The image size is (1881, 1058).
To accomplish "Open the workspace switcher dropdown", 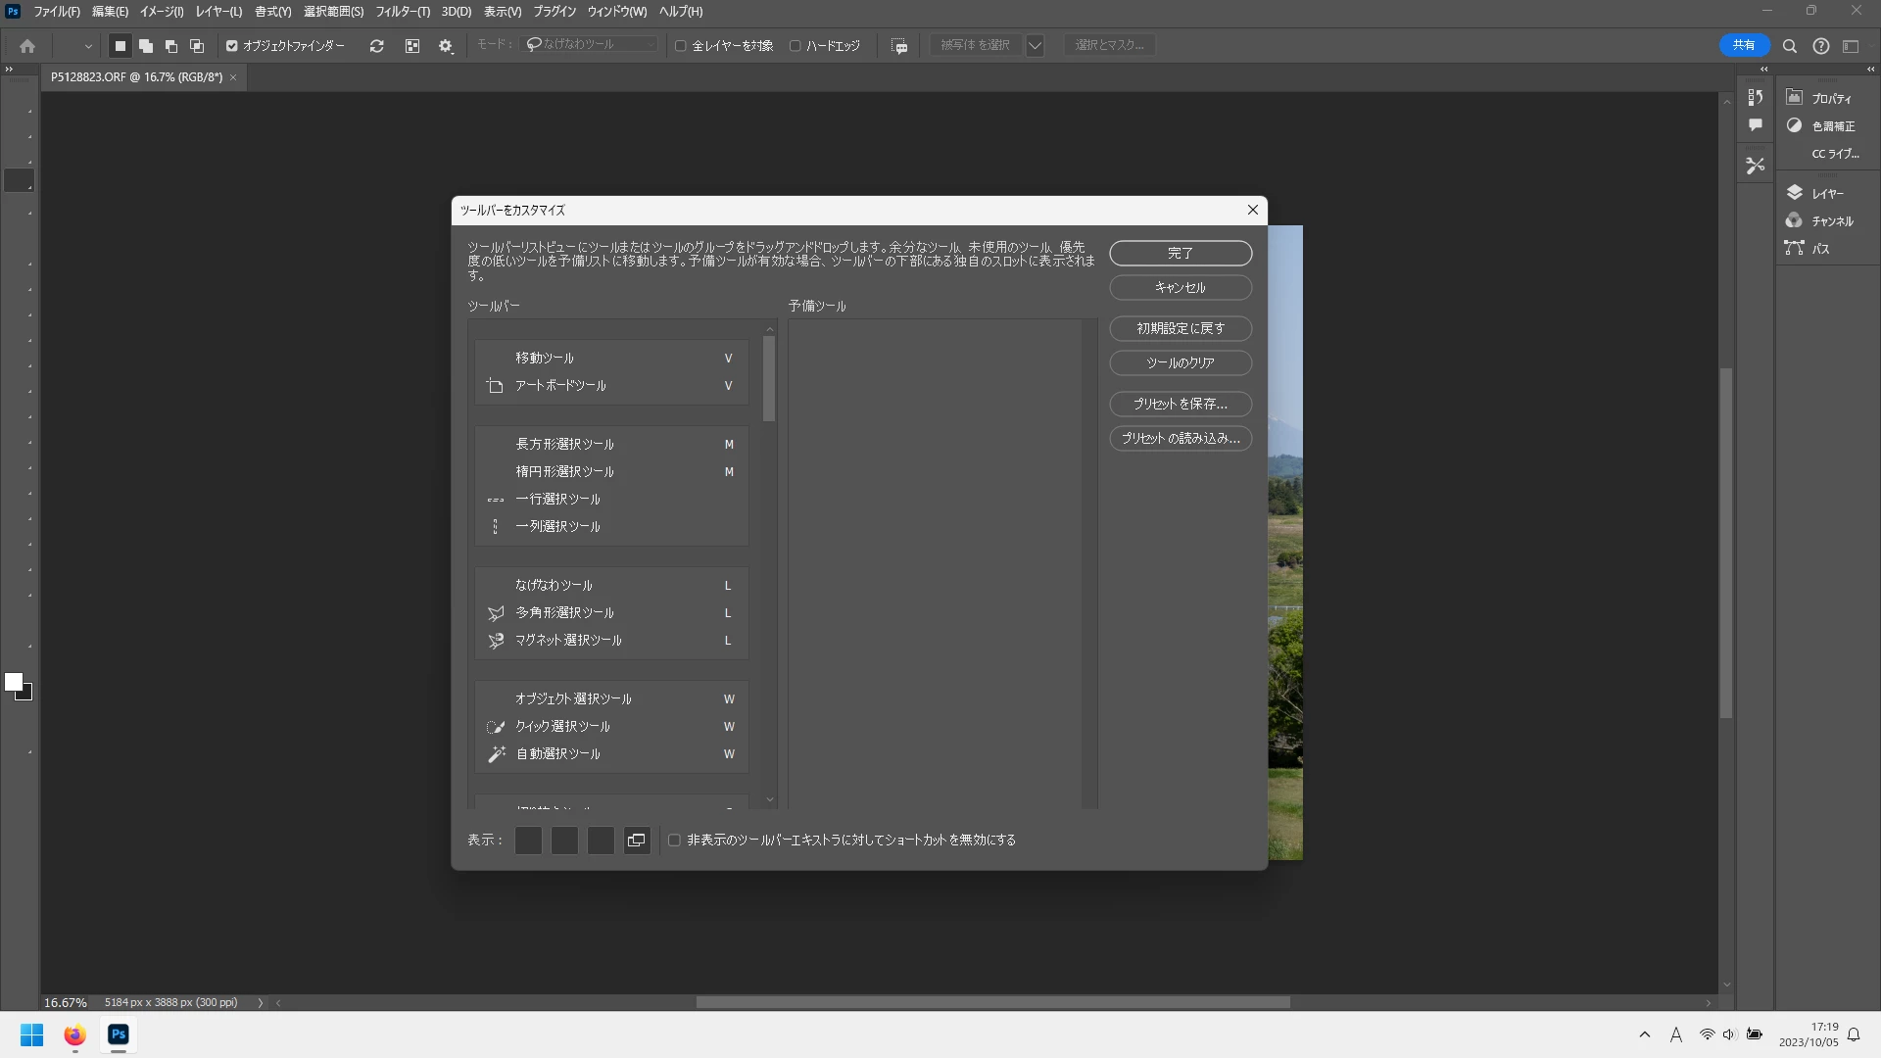I will tap(1851, 46).
